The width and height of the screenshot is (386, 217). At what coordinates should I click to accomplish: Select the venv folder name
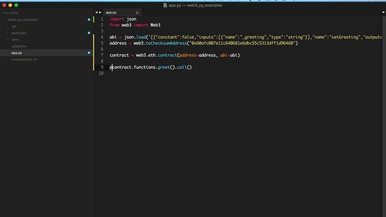14,40
